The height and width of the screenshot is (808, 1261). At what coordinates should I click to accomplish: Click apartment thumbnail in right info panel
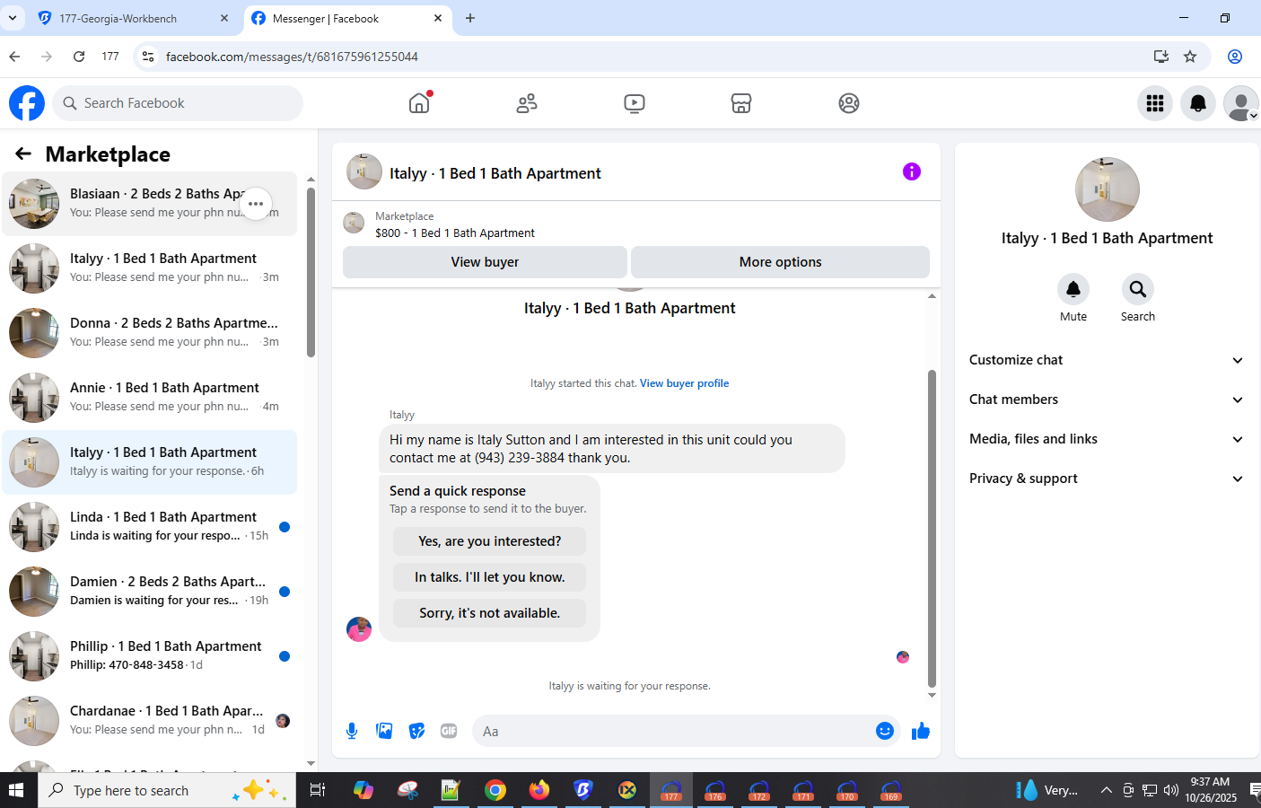[x=1107, y=189]
